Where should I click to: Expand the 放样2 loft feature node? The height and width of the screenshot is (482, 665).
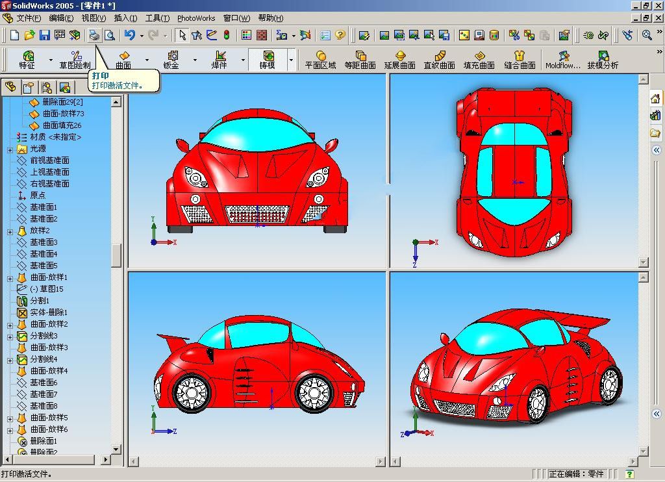click(x=10, y=231)
